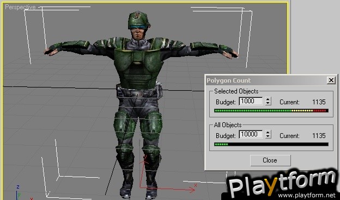Decrease the Selected Objects budget spinner
Viewport: 340px width, 200px height.
coord(268,103)
